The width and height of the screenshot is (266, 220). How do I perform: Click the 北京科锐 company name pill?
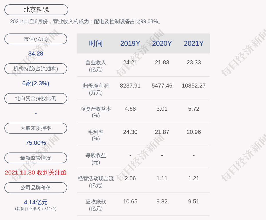click(x=36, y=10)
